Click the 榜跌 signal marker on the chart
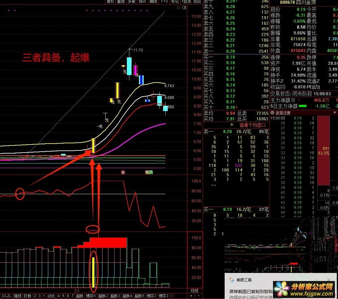The image size is (338, 299). (149, 172)
